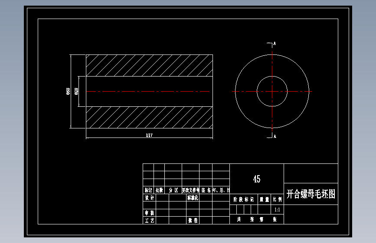Click the 工艺 row label
Viewport: 376px width, 243px height.
pos(149,220)
